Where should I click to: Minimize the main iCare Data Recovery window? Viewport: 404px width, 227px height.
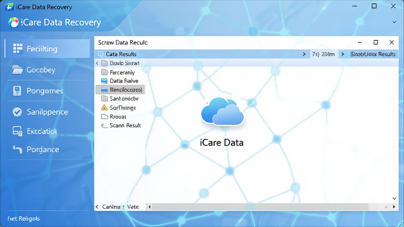355,6
